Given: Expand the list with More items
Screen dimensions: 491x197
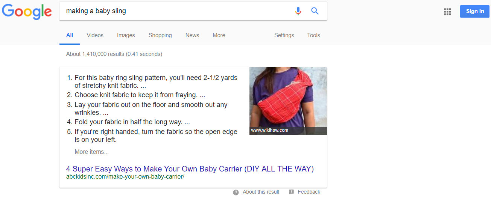Looking at the screenshot, I should (91, 152).
